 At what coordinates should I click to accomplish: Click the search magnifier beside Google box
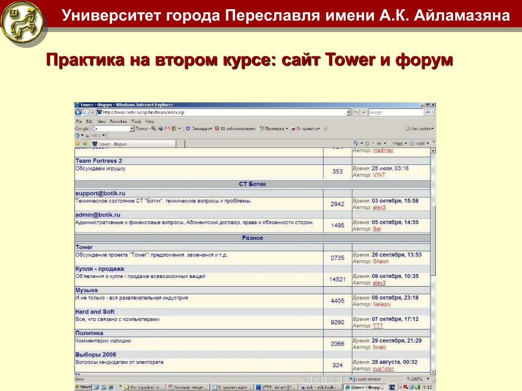428,113
